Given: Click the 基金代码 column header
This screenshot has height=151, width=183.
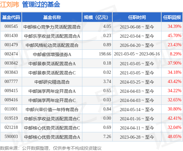Looking at the screenshot, I should tap(11, 17).
